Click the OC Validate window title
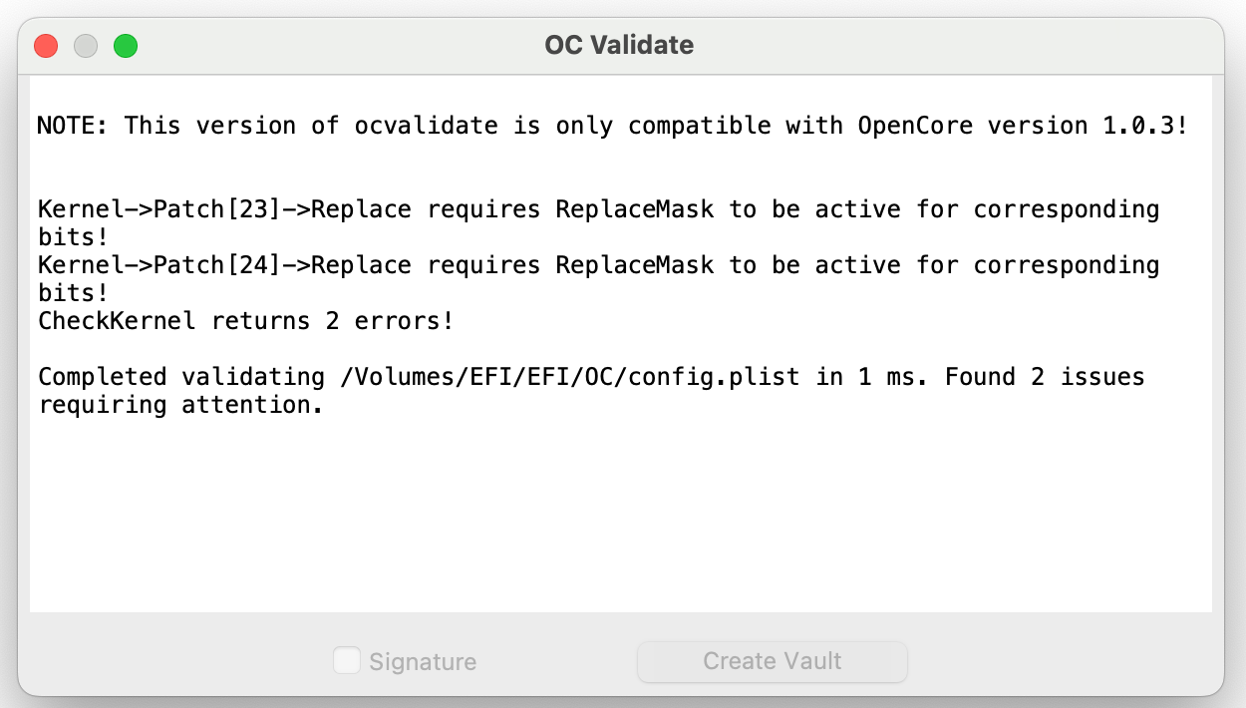Image resolution: width=1246 pixels, height=708 pixels. 619,45
